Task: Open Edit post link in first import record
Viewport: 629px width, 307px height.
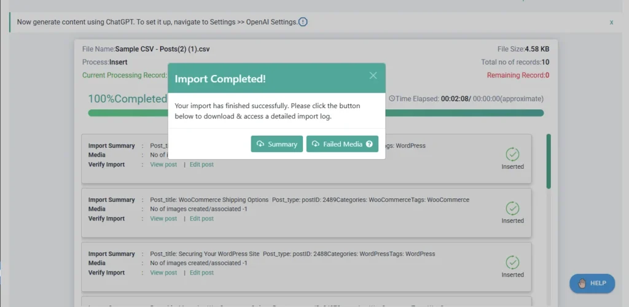Action: [x=201, y=165]
